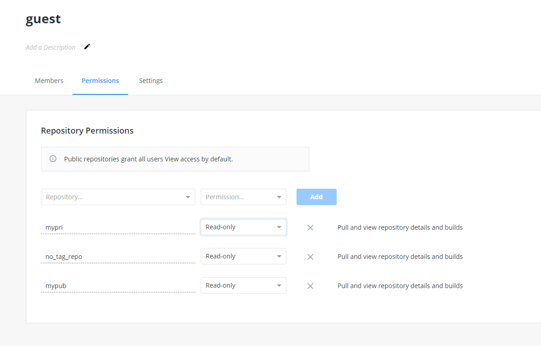Click the mypri repository name

[x=54, y=227]
